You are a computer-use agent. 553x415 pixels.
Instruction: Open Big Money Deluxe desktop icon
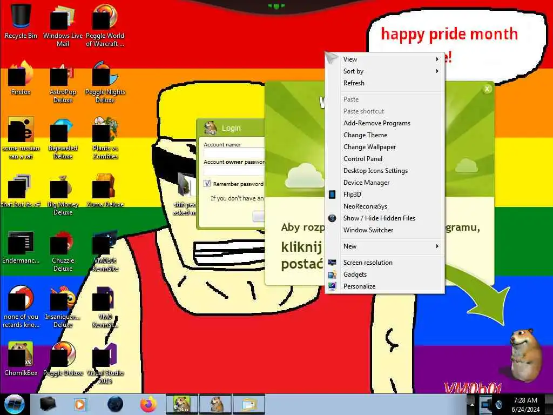(x=63, y=195)
